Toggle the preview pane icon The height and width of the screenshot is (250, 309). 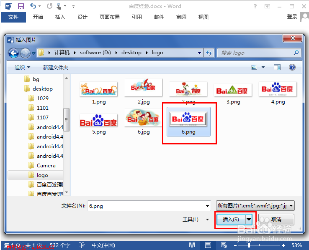click(x=277, y=67)
